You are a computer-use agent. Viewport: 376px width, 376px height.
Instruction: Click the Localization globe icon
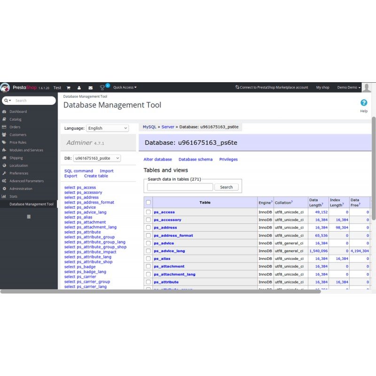[4, 165]
